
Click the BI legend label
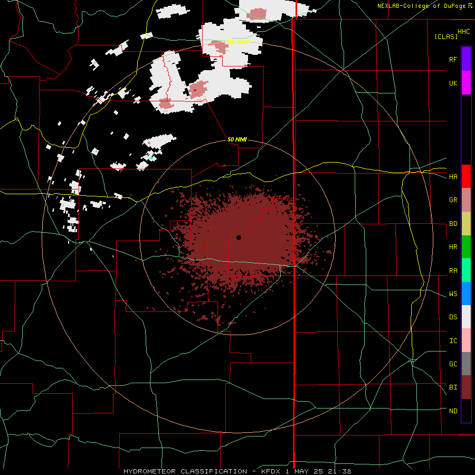[453, 387]
